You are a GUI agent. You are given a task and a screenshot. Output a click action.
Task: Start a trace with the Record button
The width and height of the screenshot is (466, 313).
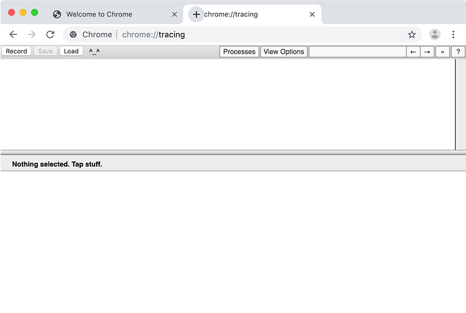(x=16, y=51)
